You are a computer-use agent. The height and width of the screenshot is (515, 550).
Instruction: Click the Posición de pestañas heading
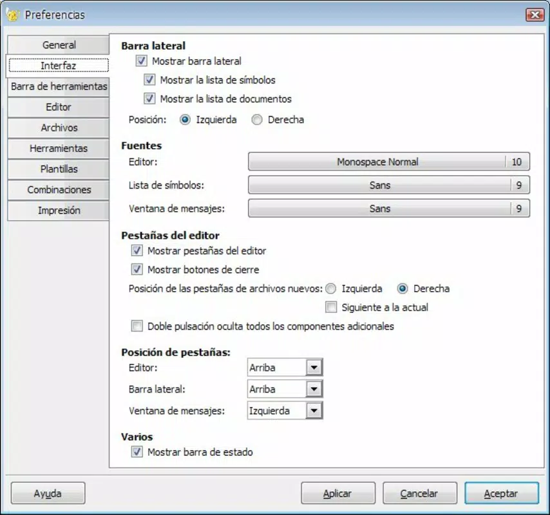pos(176,352)
